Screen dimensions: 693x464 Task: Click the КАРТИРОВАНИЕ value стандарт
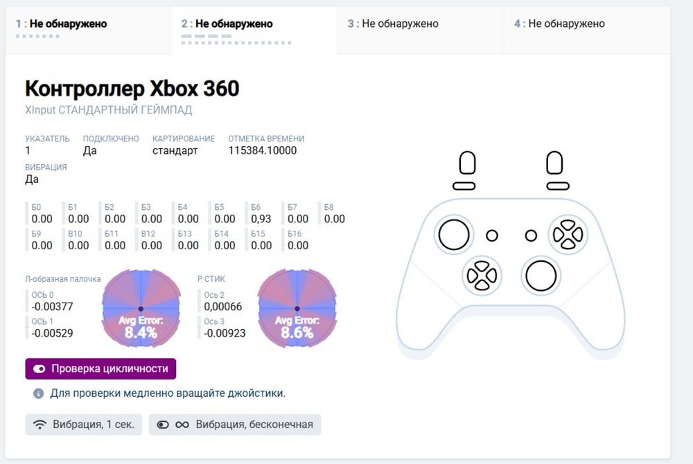click(x=175, y=150)
